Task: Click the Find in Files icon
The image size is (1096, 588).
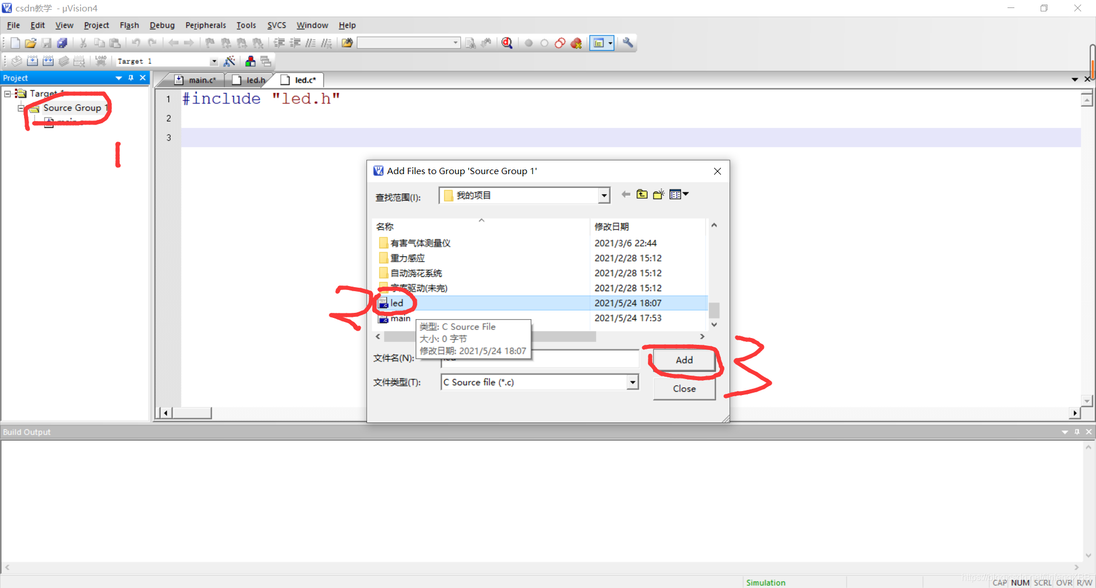Action: (x=347, y=43)
